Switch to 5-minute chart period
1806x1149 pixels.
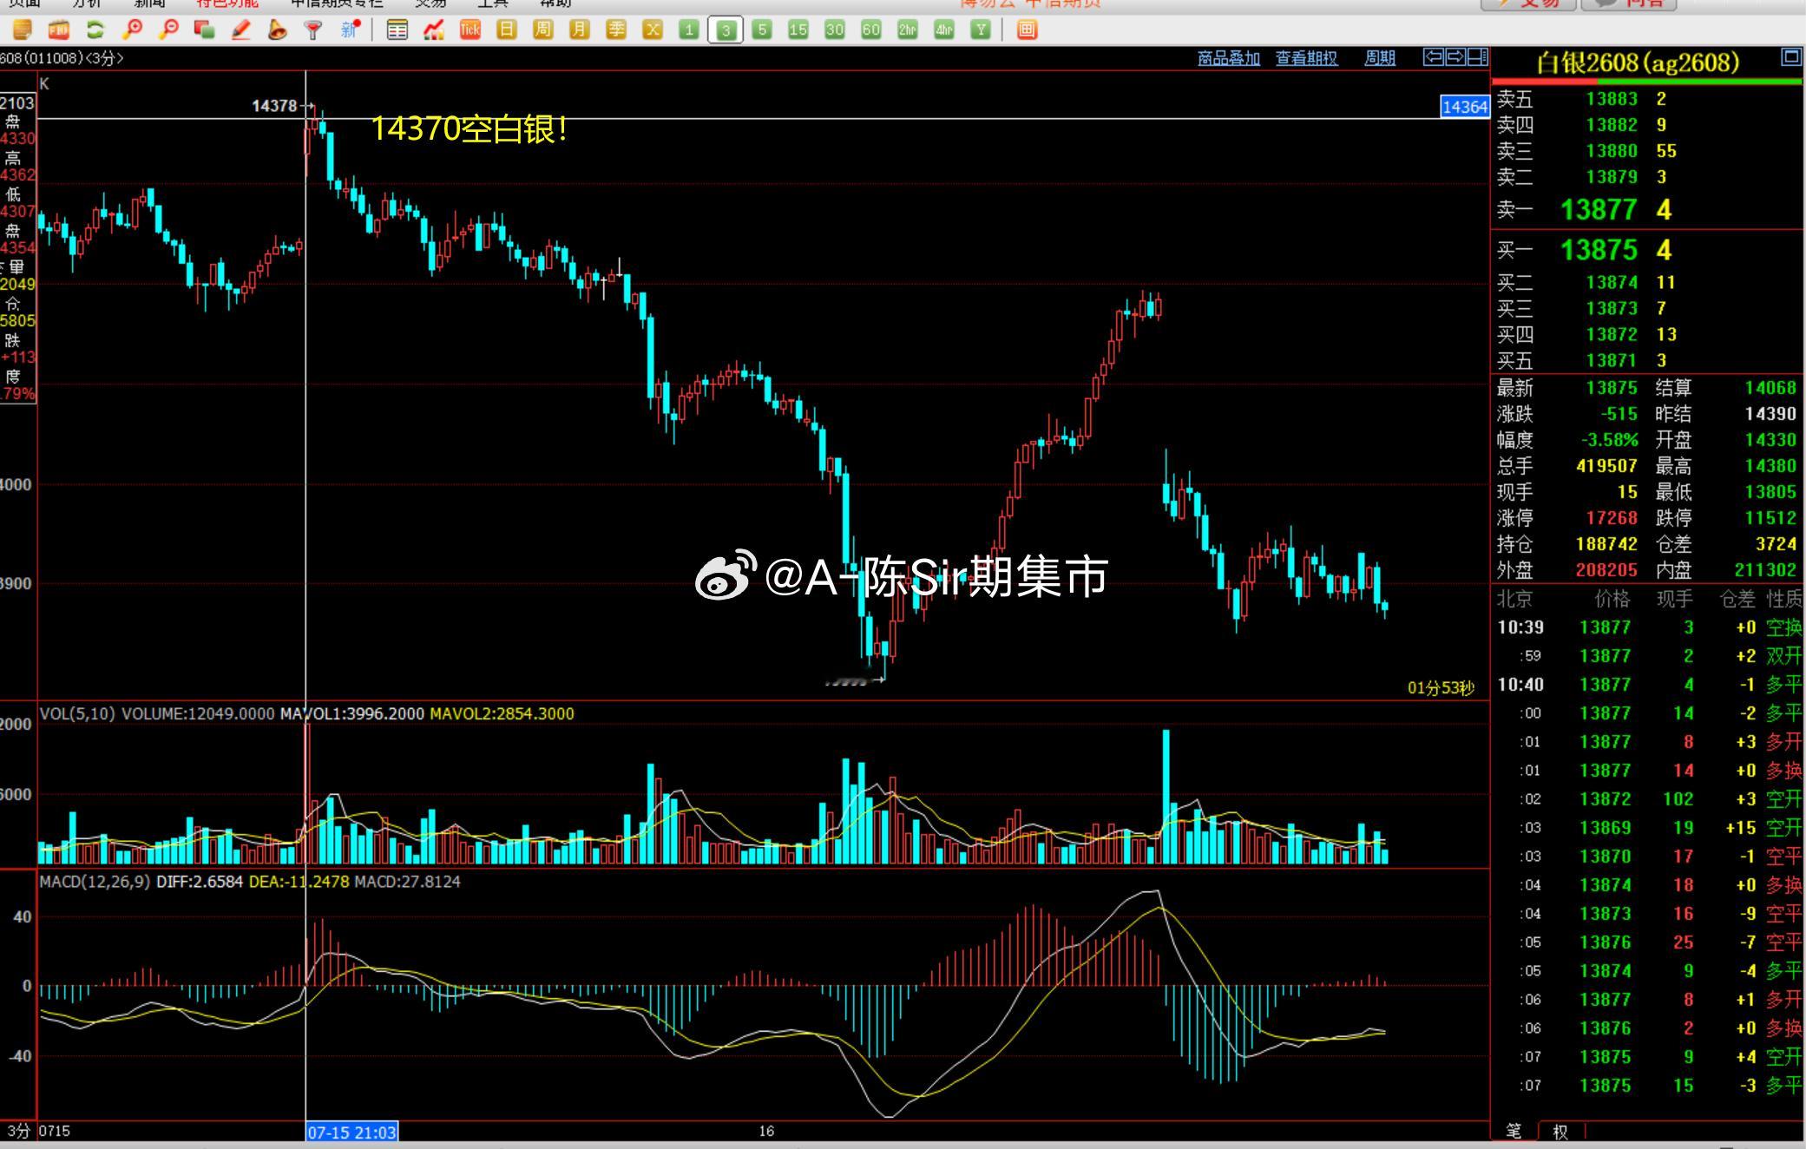[762, 30]
